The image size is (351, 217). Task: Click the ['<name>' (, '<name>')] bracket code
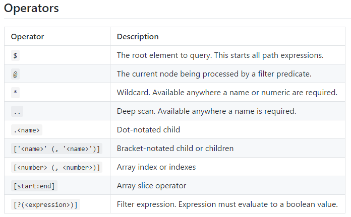56,149
